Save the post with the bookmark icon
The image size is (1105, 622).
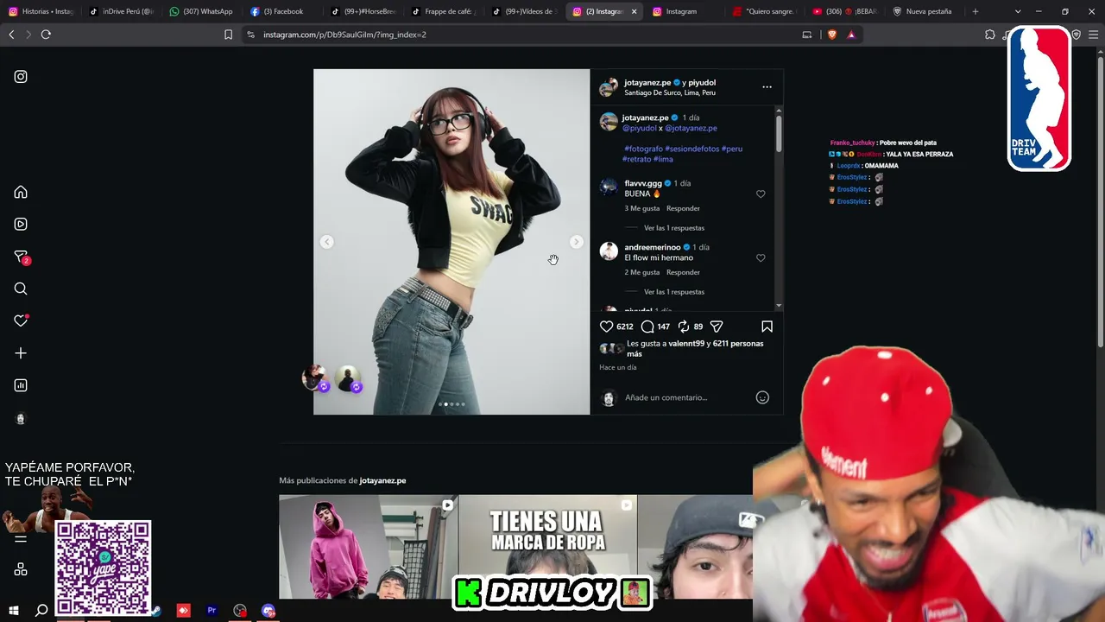tap(767, 327)
